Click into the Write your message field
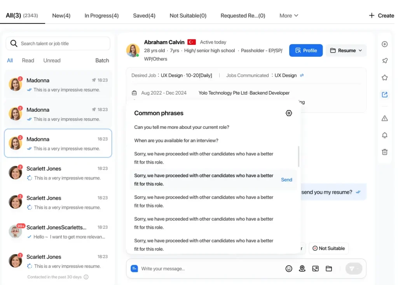The width and height of the screenshot is (398, 285). (x=211, y=269)
